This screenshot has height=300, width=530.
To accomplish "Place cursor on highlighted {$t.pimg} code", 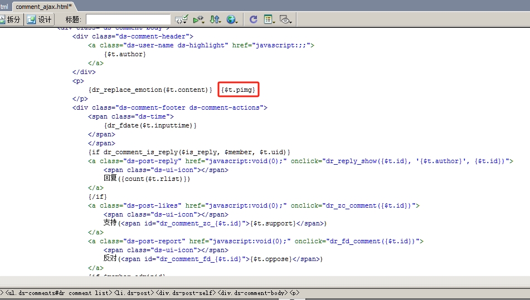I will tap(239, 90).
